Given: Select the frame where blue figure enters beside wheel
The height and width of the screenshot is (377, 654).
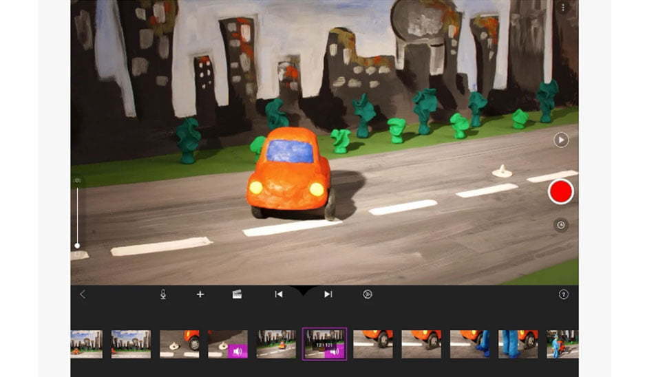Looking at the screenshot, I should pos(470,344).
